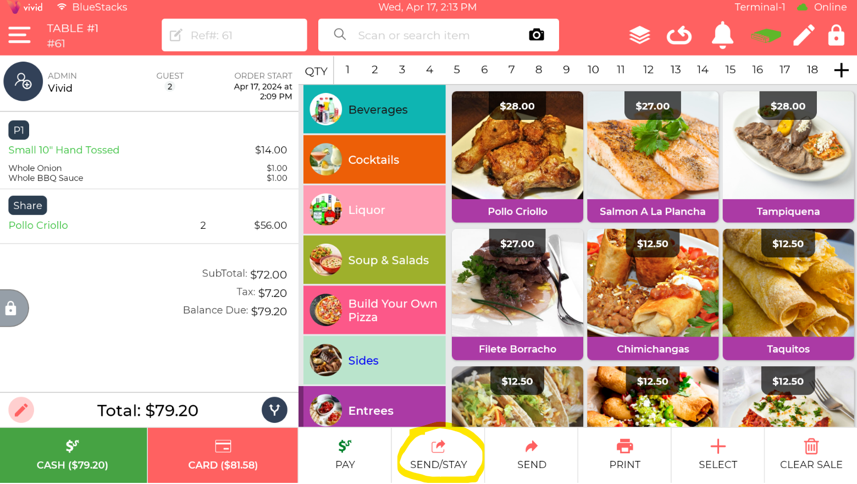Expand the side lock handle
The width and height of the screenshot is (857, 484).
pyautogui.click(x=13, y=308)
